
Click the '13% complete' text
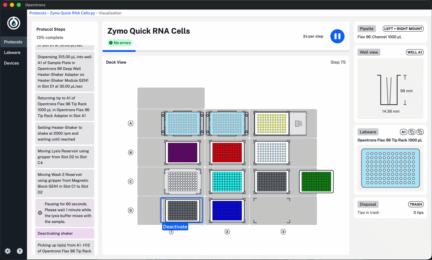[50, 38]
